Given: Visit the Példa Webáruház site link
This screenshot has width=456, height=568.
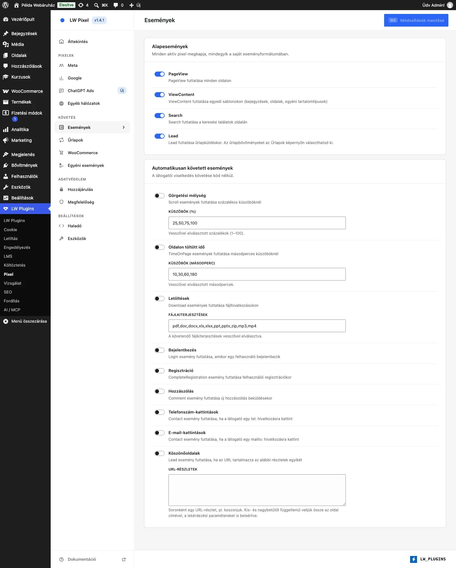Looking at the screenshot, I should (34, 5).
